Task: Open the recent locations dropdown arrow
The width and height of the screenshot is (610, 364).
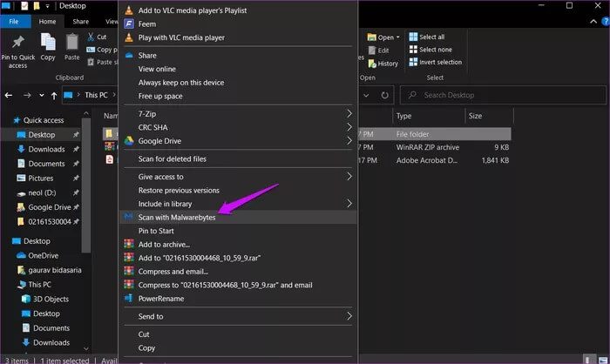Action: [41, 95]
